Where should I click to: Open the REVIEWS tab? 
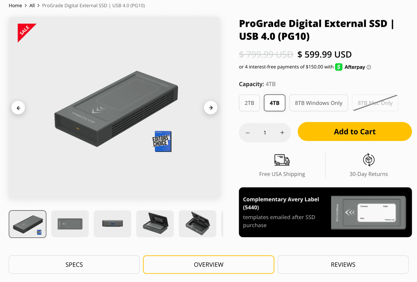coord(343,265)
